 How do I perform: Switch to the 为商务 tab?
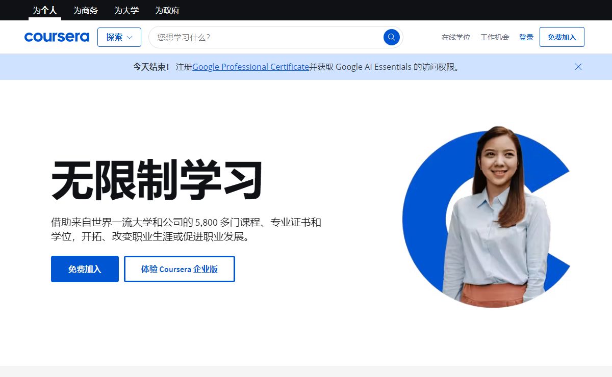[86, 10]
